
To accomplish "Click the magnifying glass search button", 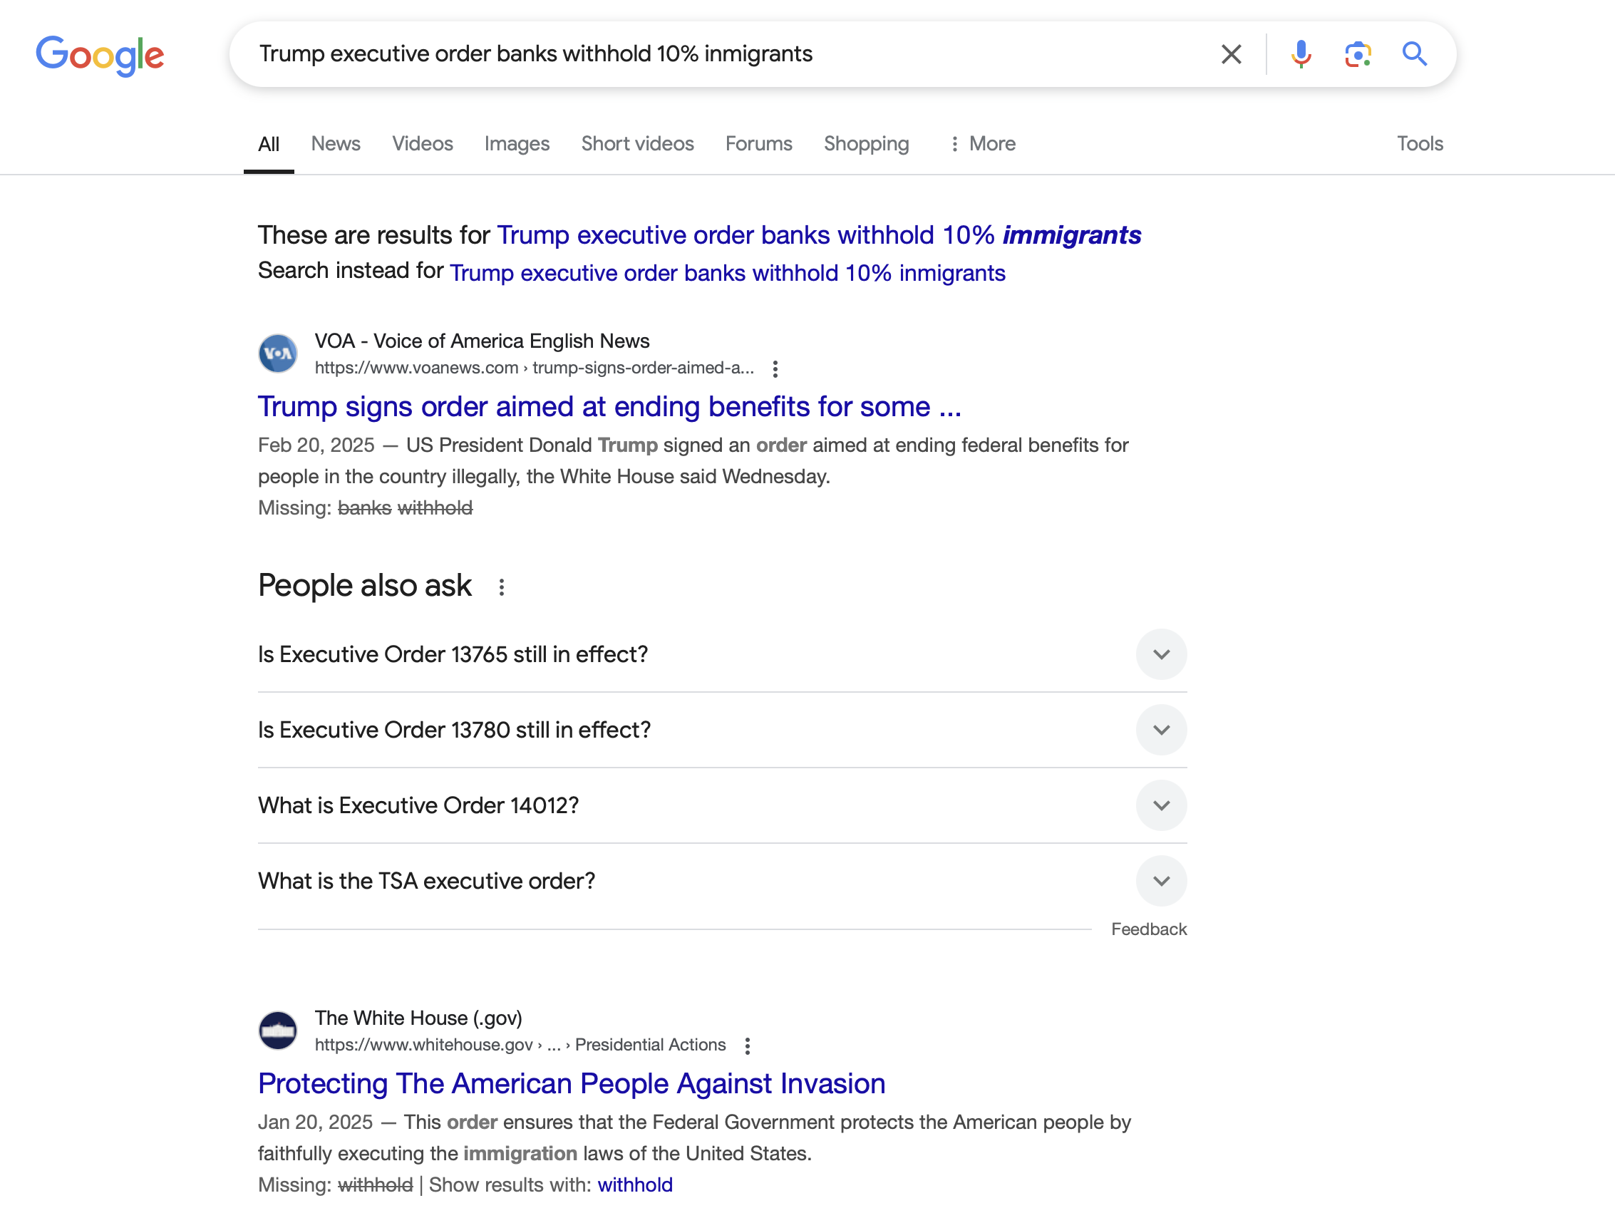I will (1414, 54).
